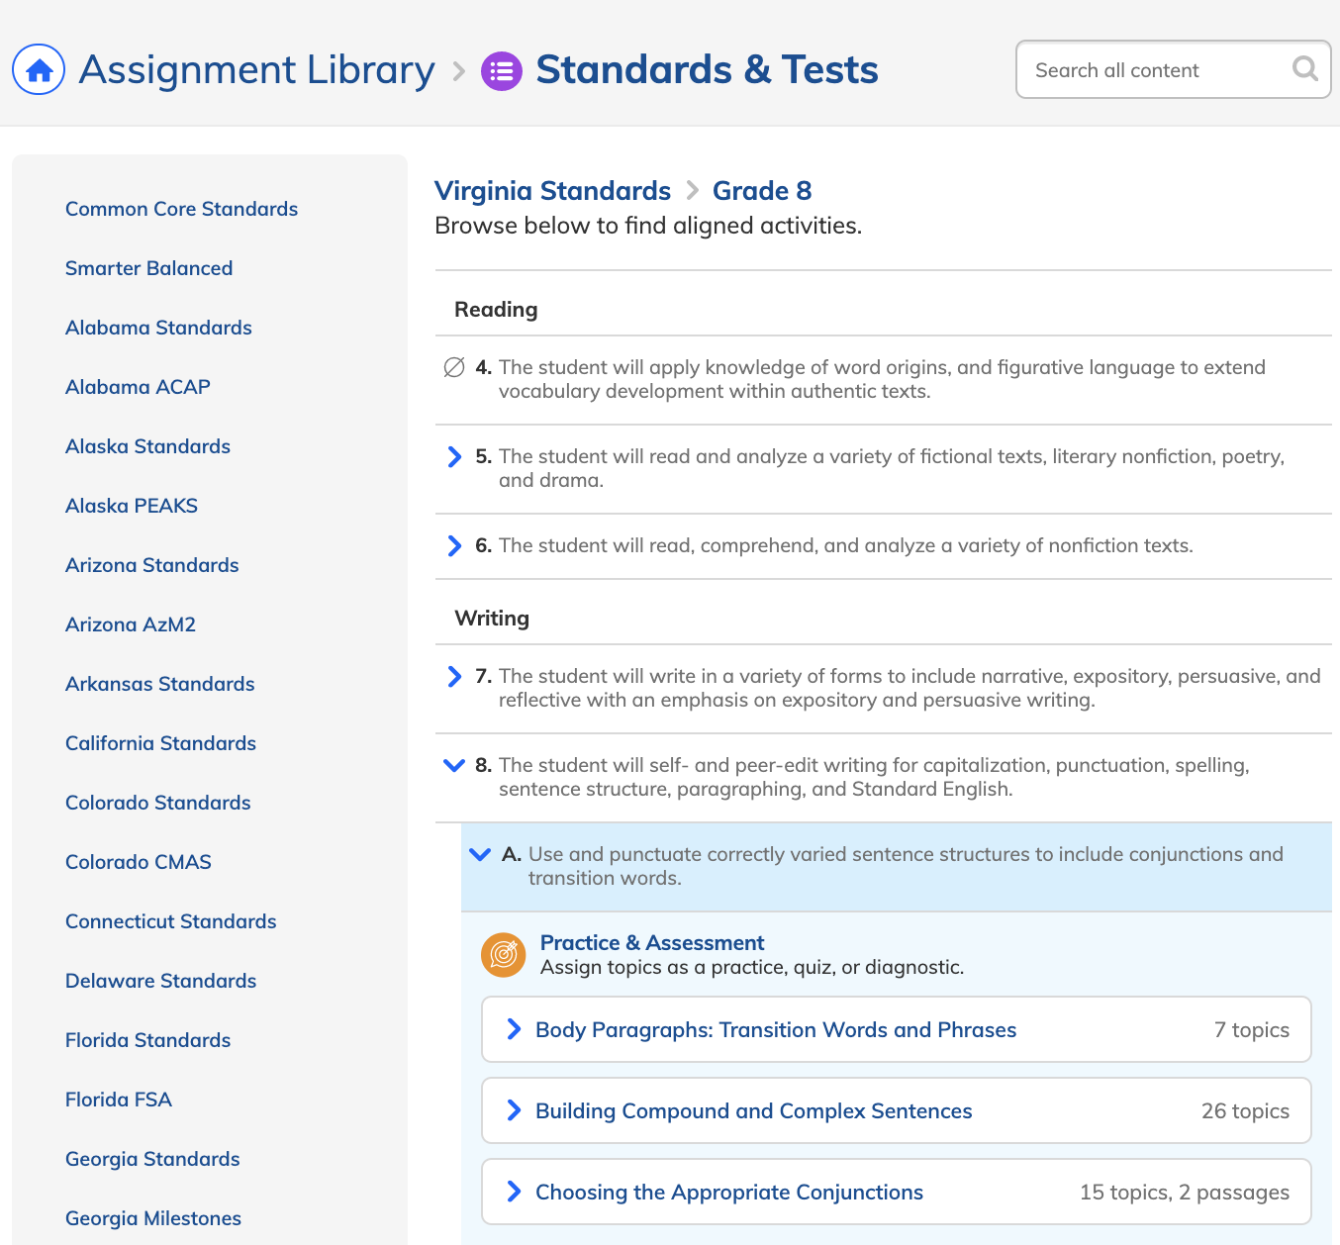Screen dimensions: 1340x1245
Task: Collapse sub-standard A on sentence structures
Action: [x=480, y=854]
